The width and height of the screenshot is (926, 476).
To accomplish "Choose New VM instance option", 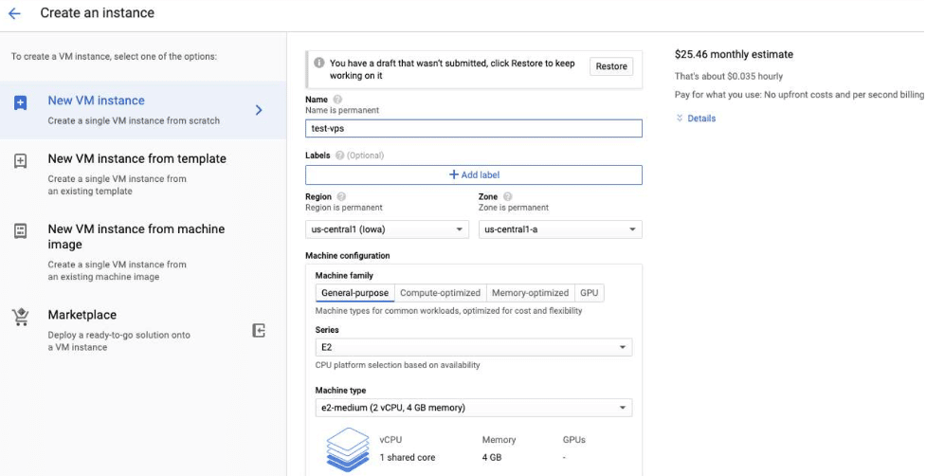I will [x=143, y=110].
